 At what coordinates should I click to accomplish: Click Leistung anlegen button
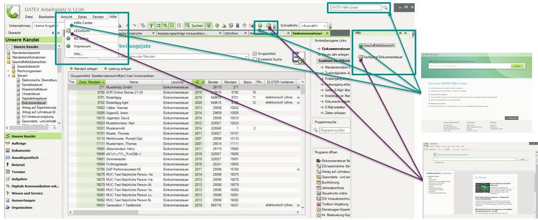tap(117, 69)
